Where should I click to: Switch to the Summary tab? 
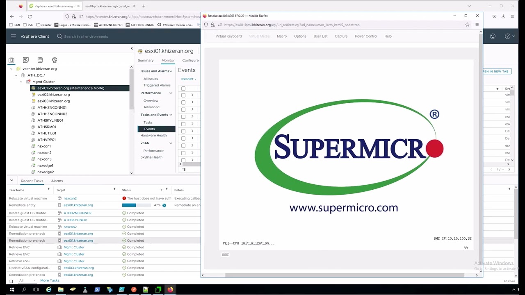click(x=146, y=60)
